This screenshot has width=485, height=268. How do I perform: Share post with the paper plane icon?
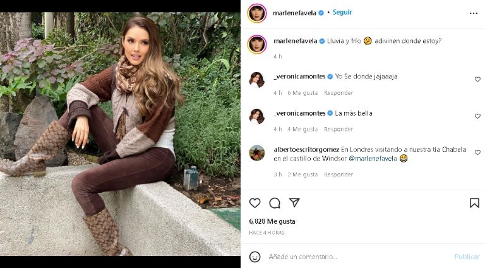click(294, 203)
